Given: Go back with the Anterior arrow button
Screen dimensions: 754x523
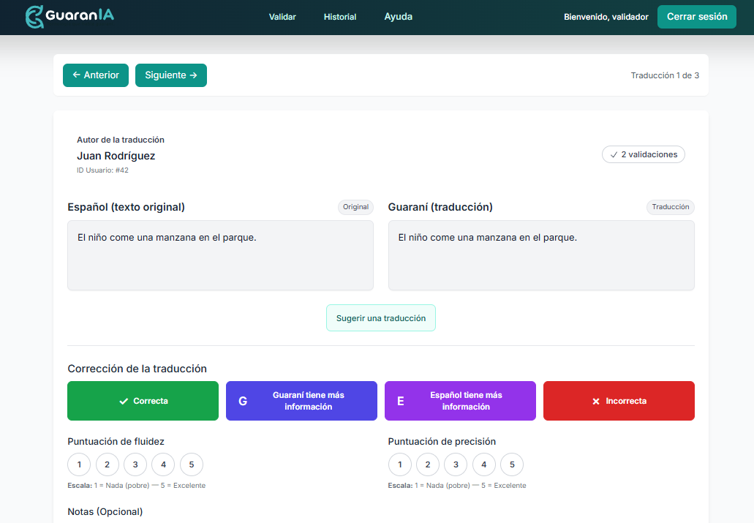Looking at the screenshot, I should click(96, 75).
